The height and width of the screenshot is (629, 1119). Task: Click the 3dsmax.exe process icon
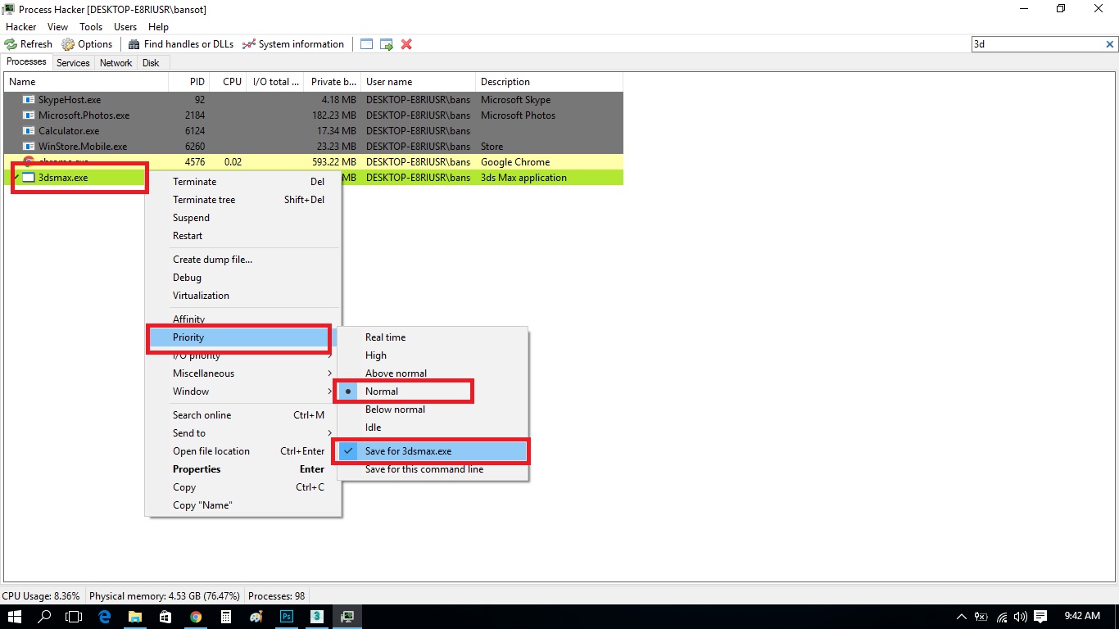[x=29, y=178]
